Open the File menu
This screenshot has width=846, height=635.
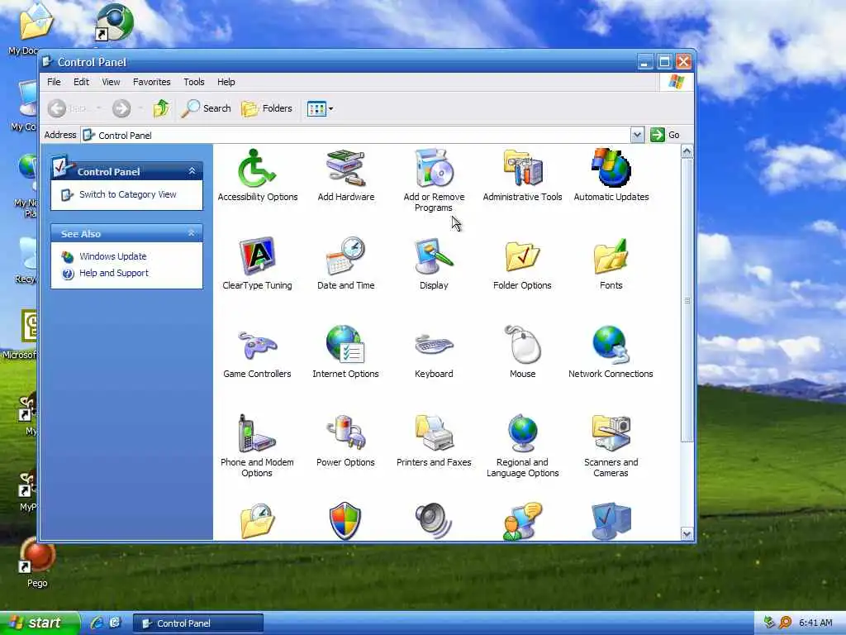[x=54, y=82]
